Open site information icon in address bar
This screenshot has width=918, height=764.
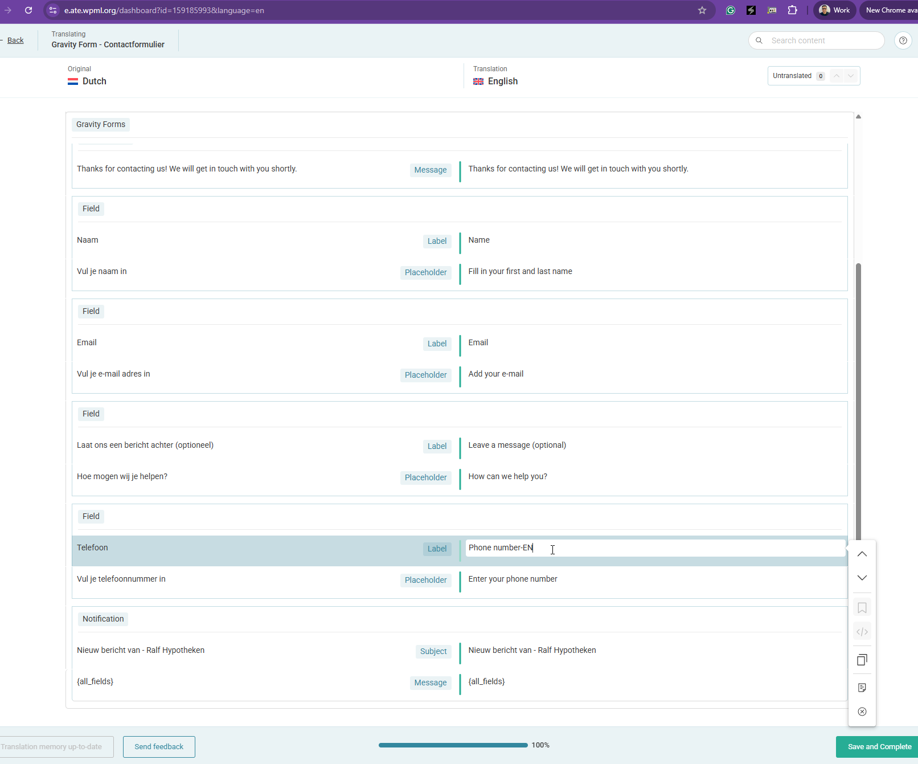pyautogui.click(x=53, y=10)
